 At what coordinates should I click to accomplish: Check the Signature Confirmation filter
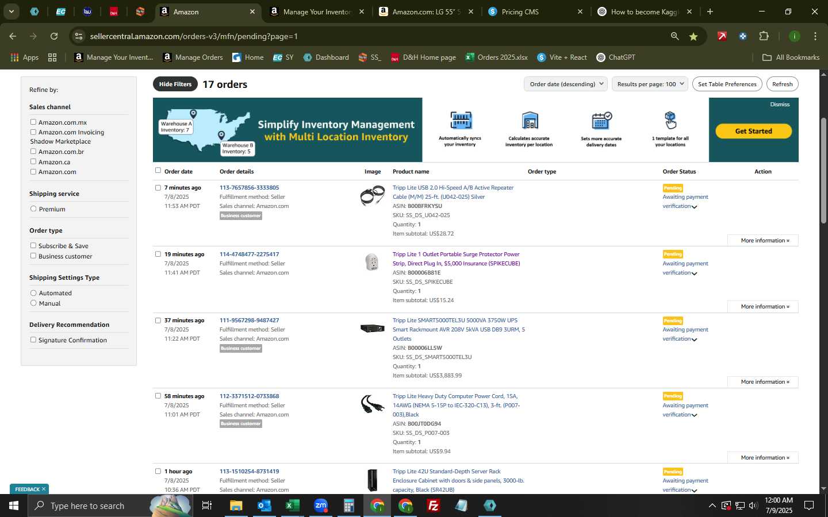33,339
